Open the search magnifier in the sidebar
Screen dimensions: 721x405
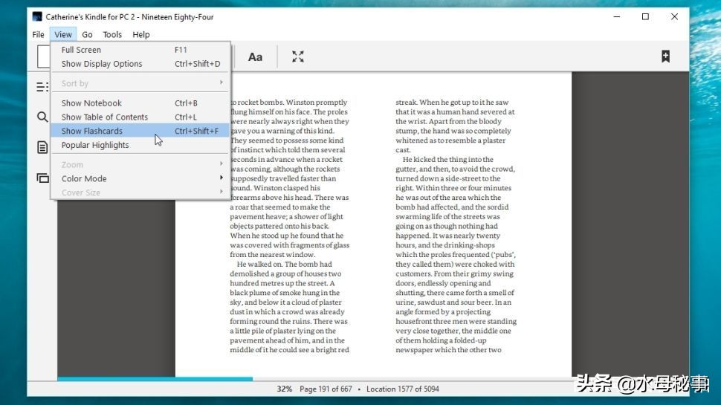tap(42, 117)
